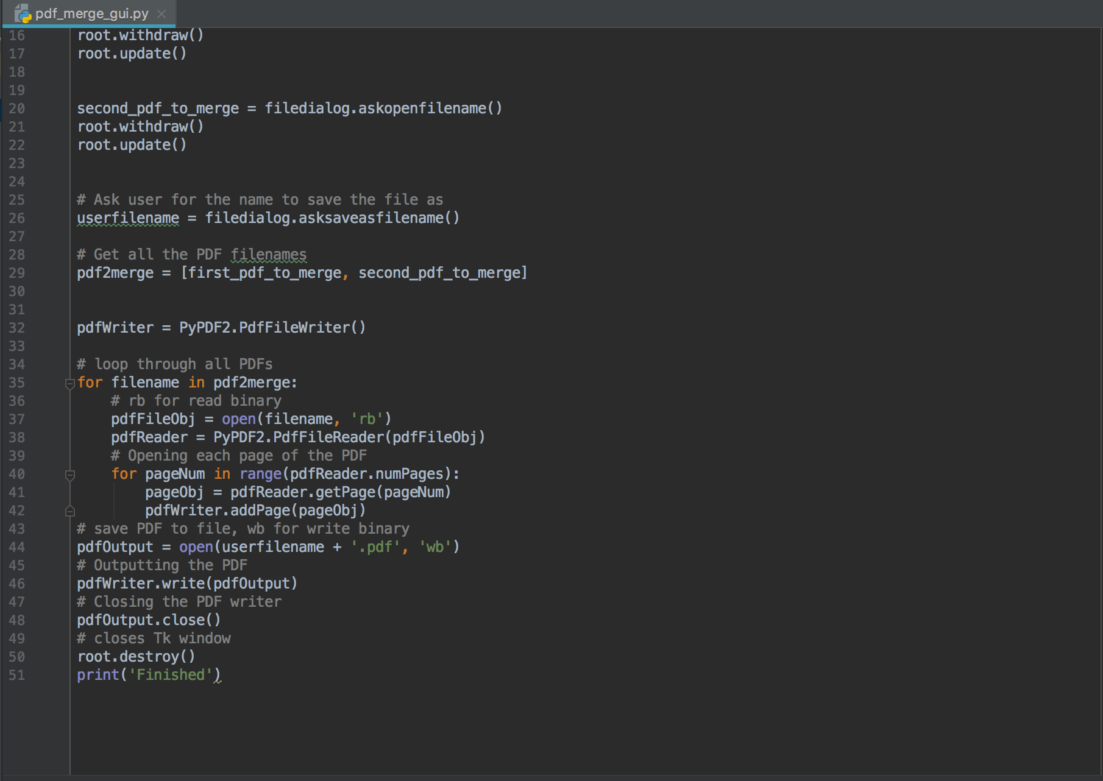The height and width of the screenshot is (781, 1103).
Task: Close the pdf_merge_gui.py tab
Action: point(161,13)
